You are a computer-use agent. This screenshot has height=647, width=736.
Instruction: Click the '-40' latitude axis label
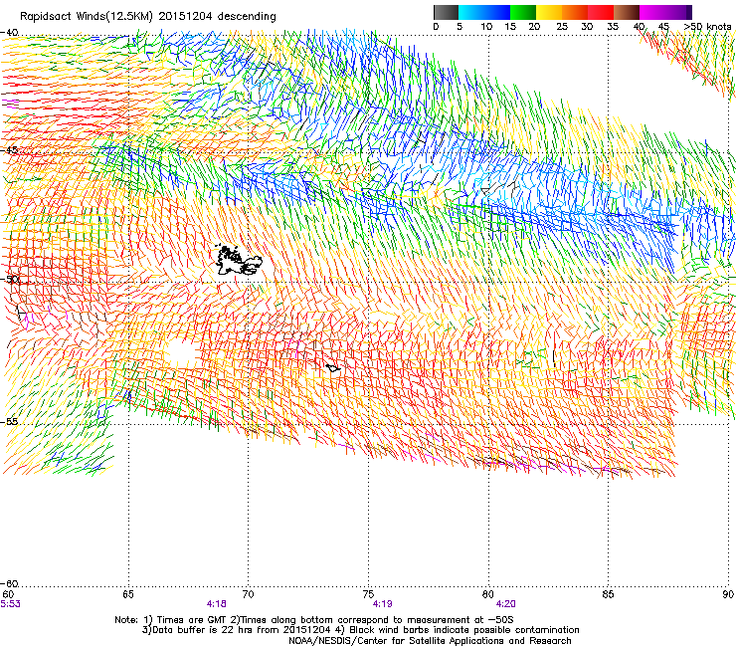point(9,33)
